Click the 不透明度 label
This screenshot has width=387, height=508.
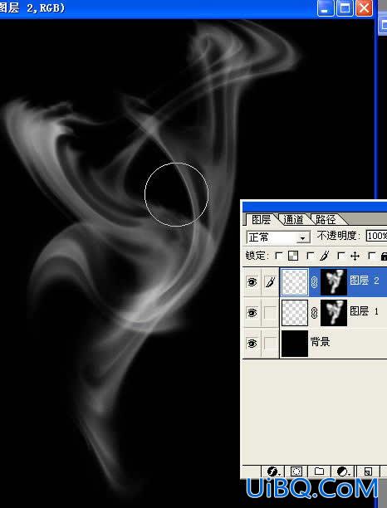pyautogui.click(x=339, y=236)
